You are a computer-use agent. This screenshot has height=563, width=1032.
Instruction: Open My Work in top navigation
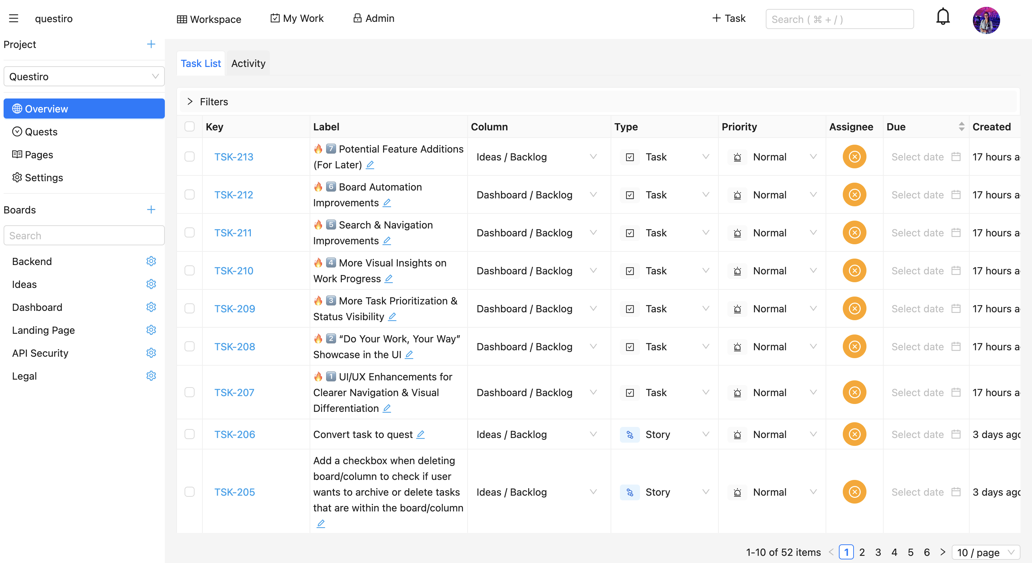coord(297,18)
